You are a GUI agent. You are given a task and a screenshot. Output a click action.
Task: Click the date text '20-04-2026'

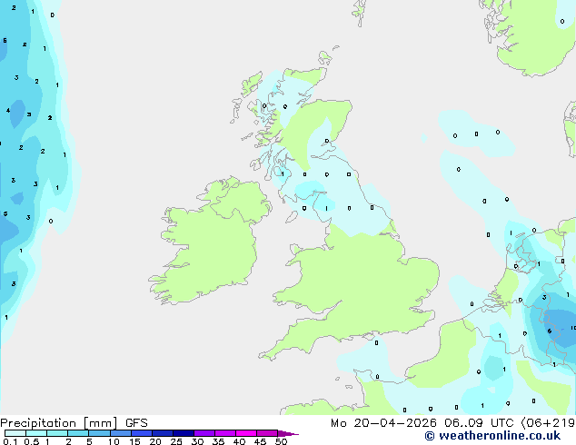[395, 423]
